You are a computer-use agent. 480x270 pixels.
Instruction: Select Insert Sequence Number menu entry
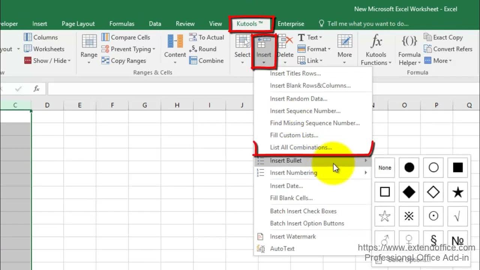[x=313, y=111]
